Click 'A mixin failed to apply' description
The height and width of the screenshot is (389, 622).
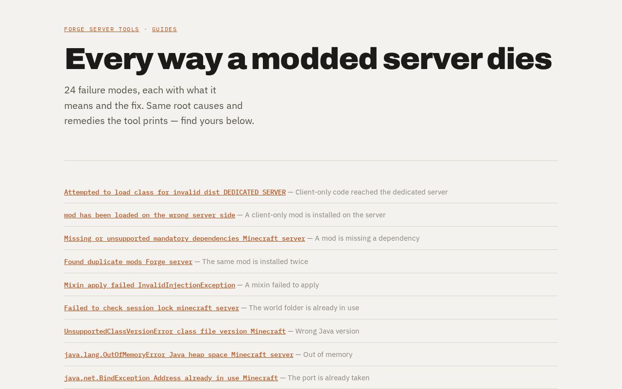(282, 285)
